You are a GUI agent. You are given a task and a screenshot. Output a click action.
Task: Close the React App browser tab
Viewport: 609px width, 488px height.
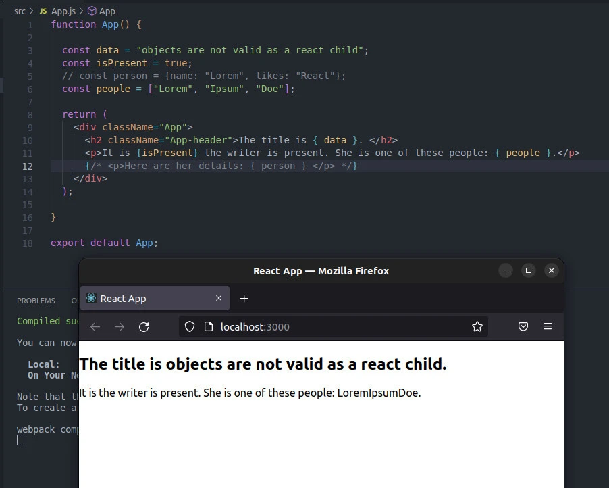[x=219, y=299]
